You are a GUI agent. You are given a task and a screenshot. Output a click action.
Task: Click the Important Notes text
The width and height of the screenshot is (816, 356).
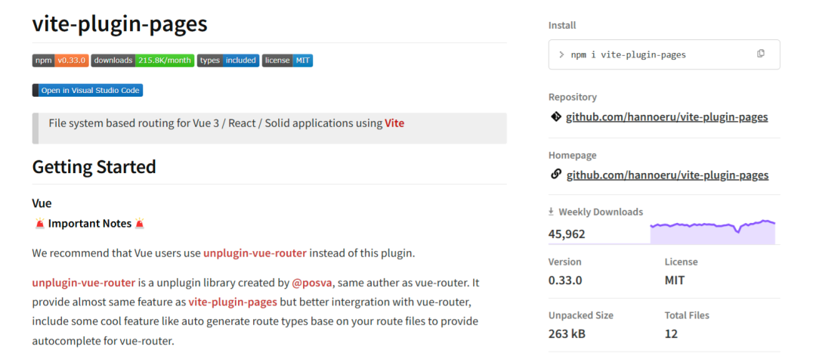pos(89,224)
